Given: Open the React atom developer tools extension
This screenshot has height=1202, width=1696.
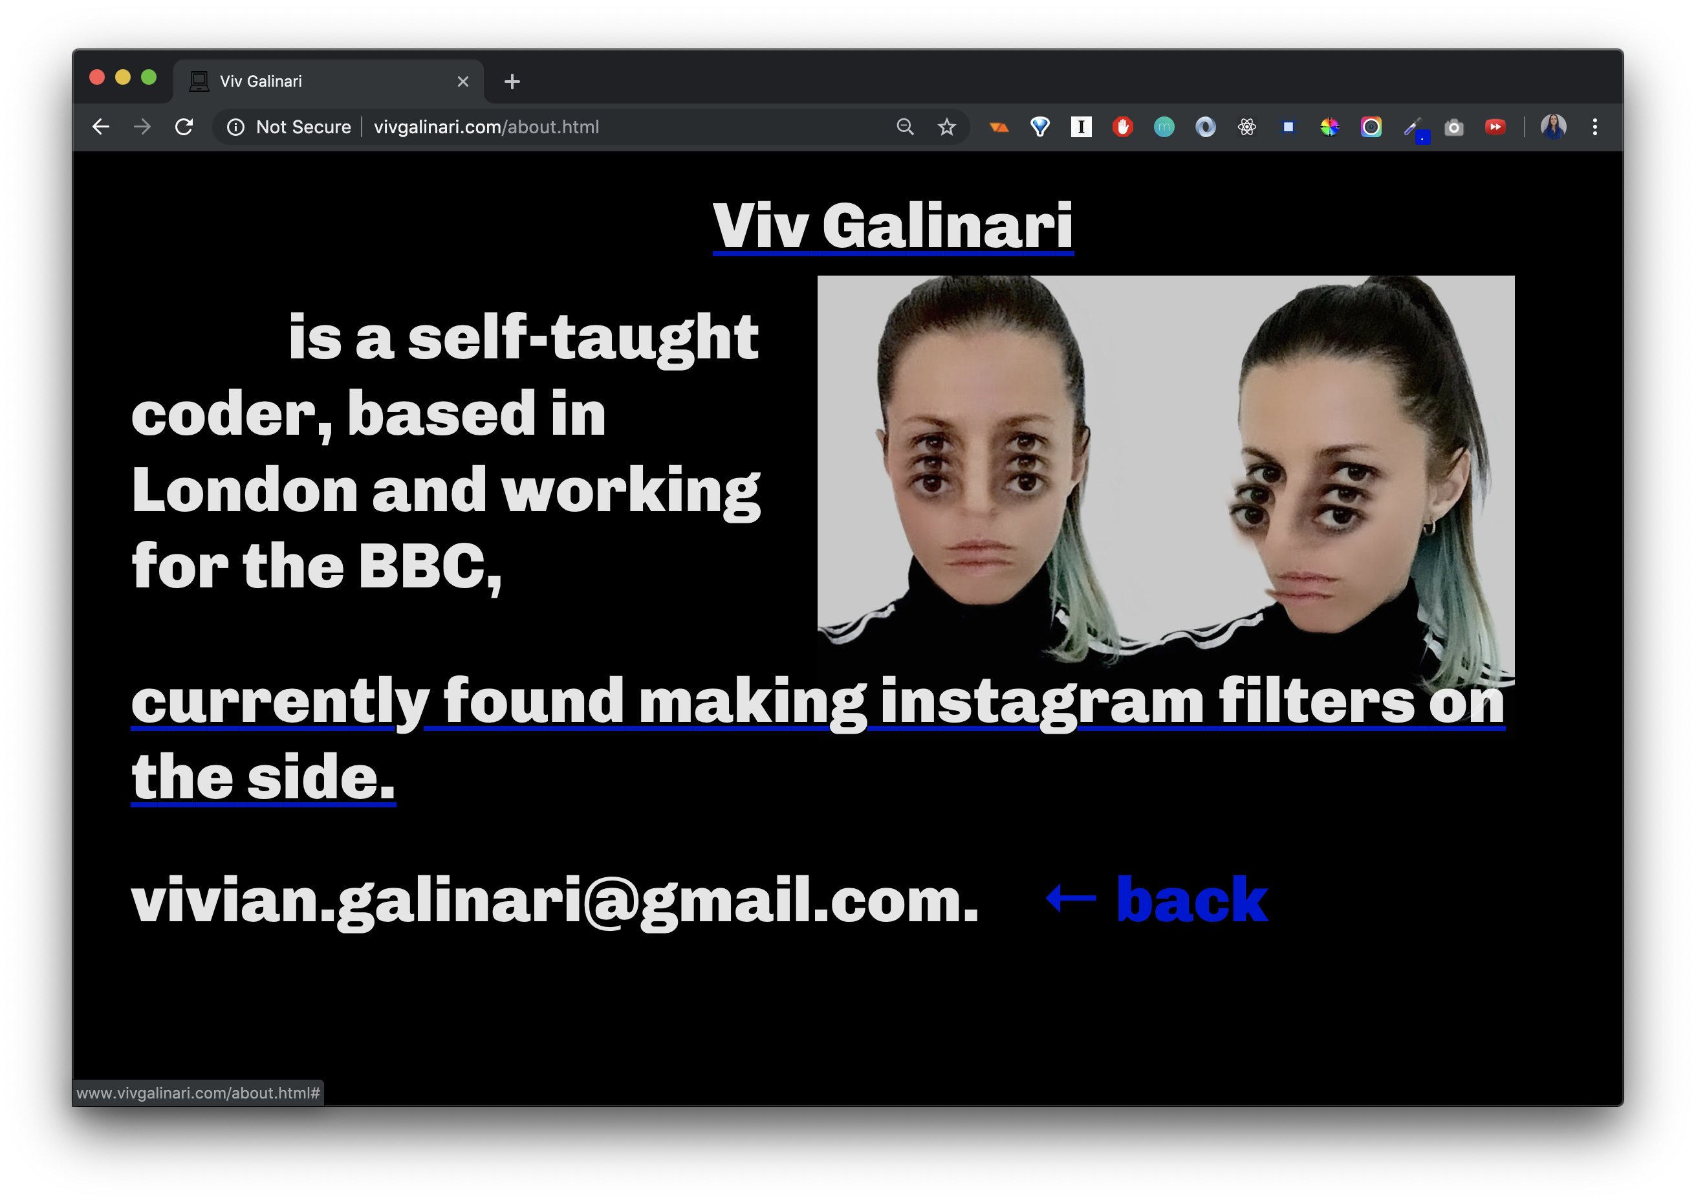Looking at the screenshot, I should tap(1247, 127).
